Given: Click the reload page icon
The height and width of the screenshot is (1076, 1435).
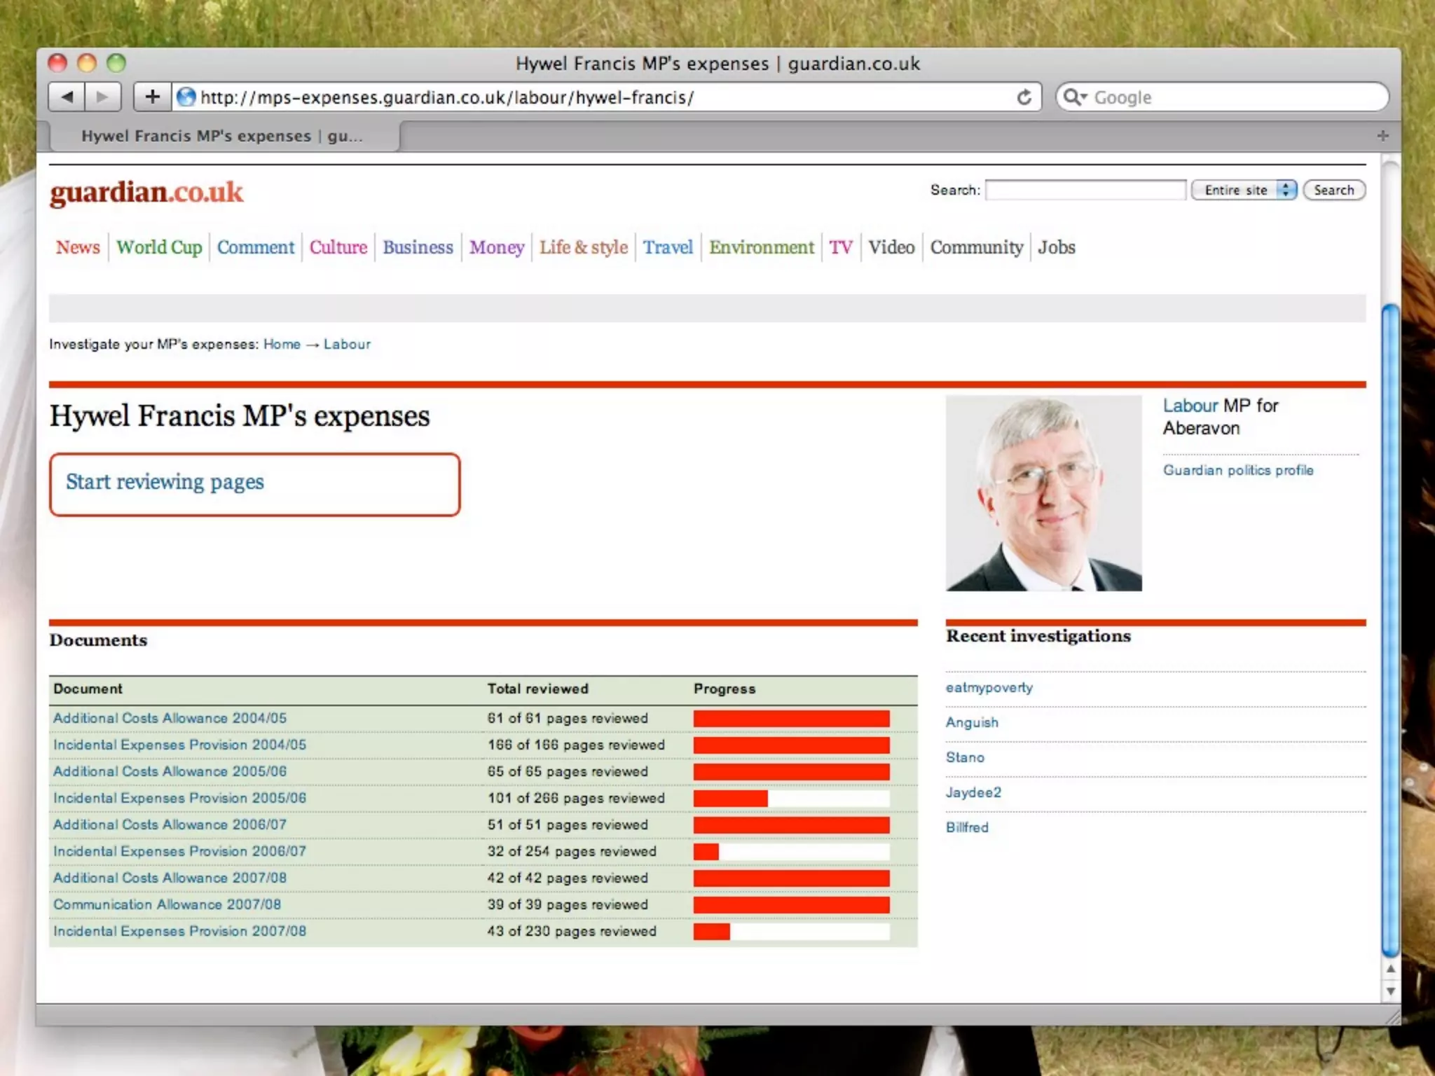Looking at the screenshot, I should coord(1024,97).
